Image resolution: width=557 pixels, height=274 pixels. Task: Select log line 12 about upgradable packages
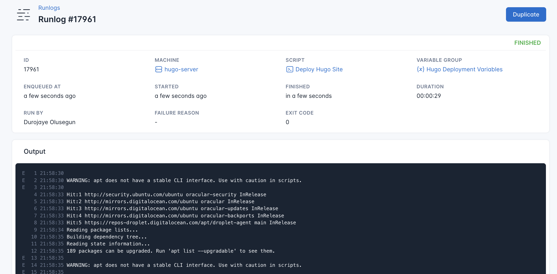coord(171,251)
